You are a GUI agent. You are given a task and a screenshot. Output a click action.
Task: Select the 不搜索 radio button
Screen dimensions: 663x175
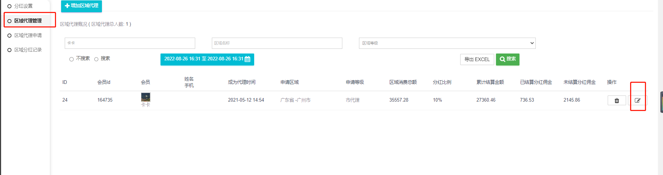[72, 59]
